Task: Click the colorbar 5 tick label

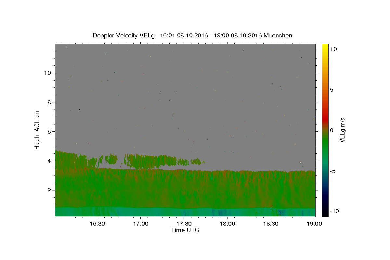Action: click(x=331, y=90)
